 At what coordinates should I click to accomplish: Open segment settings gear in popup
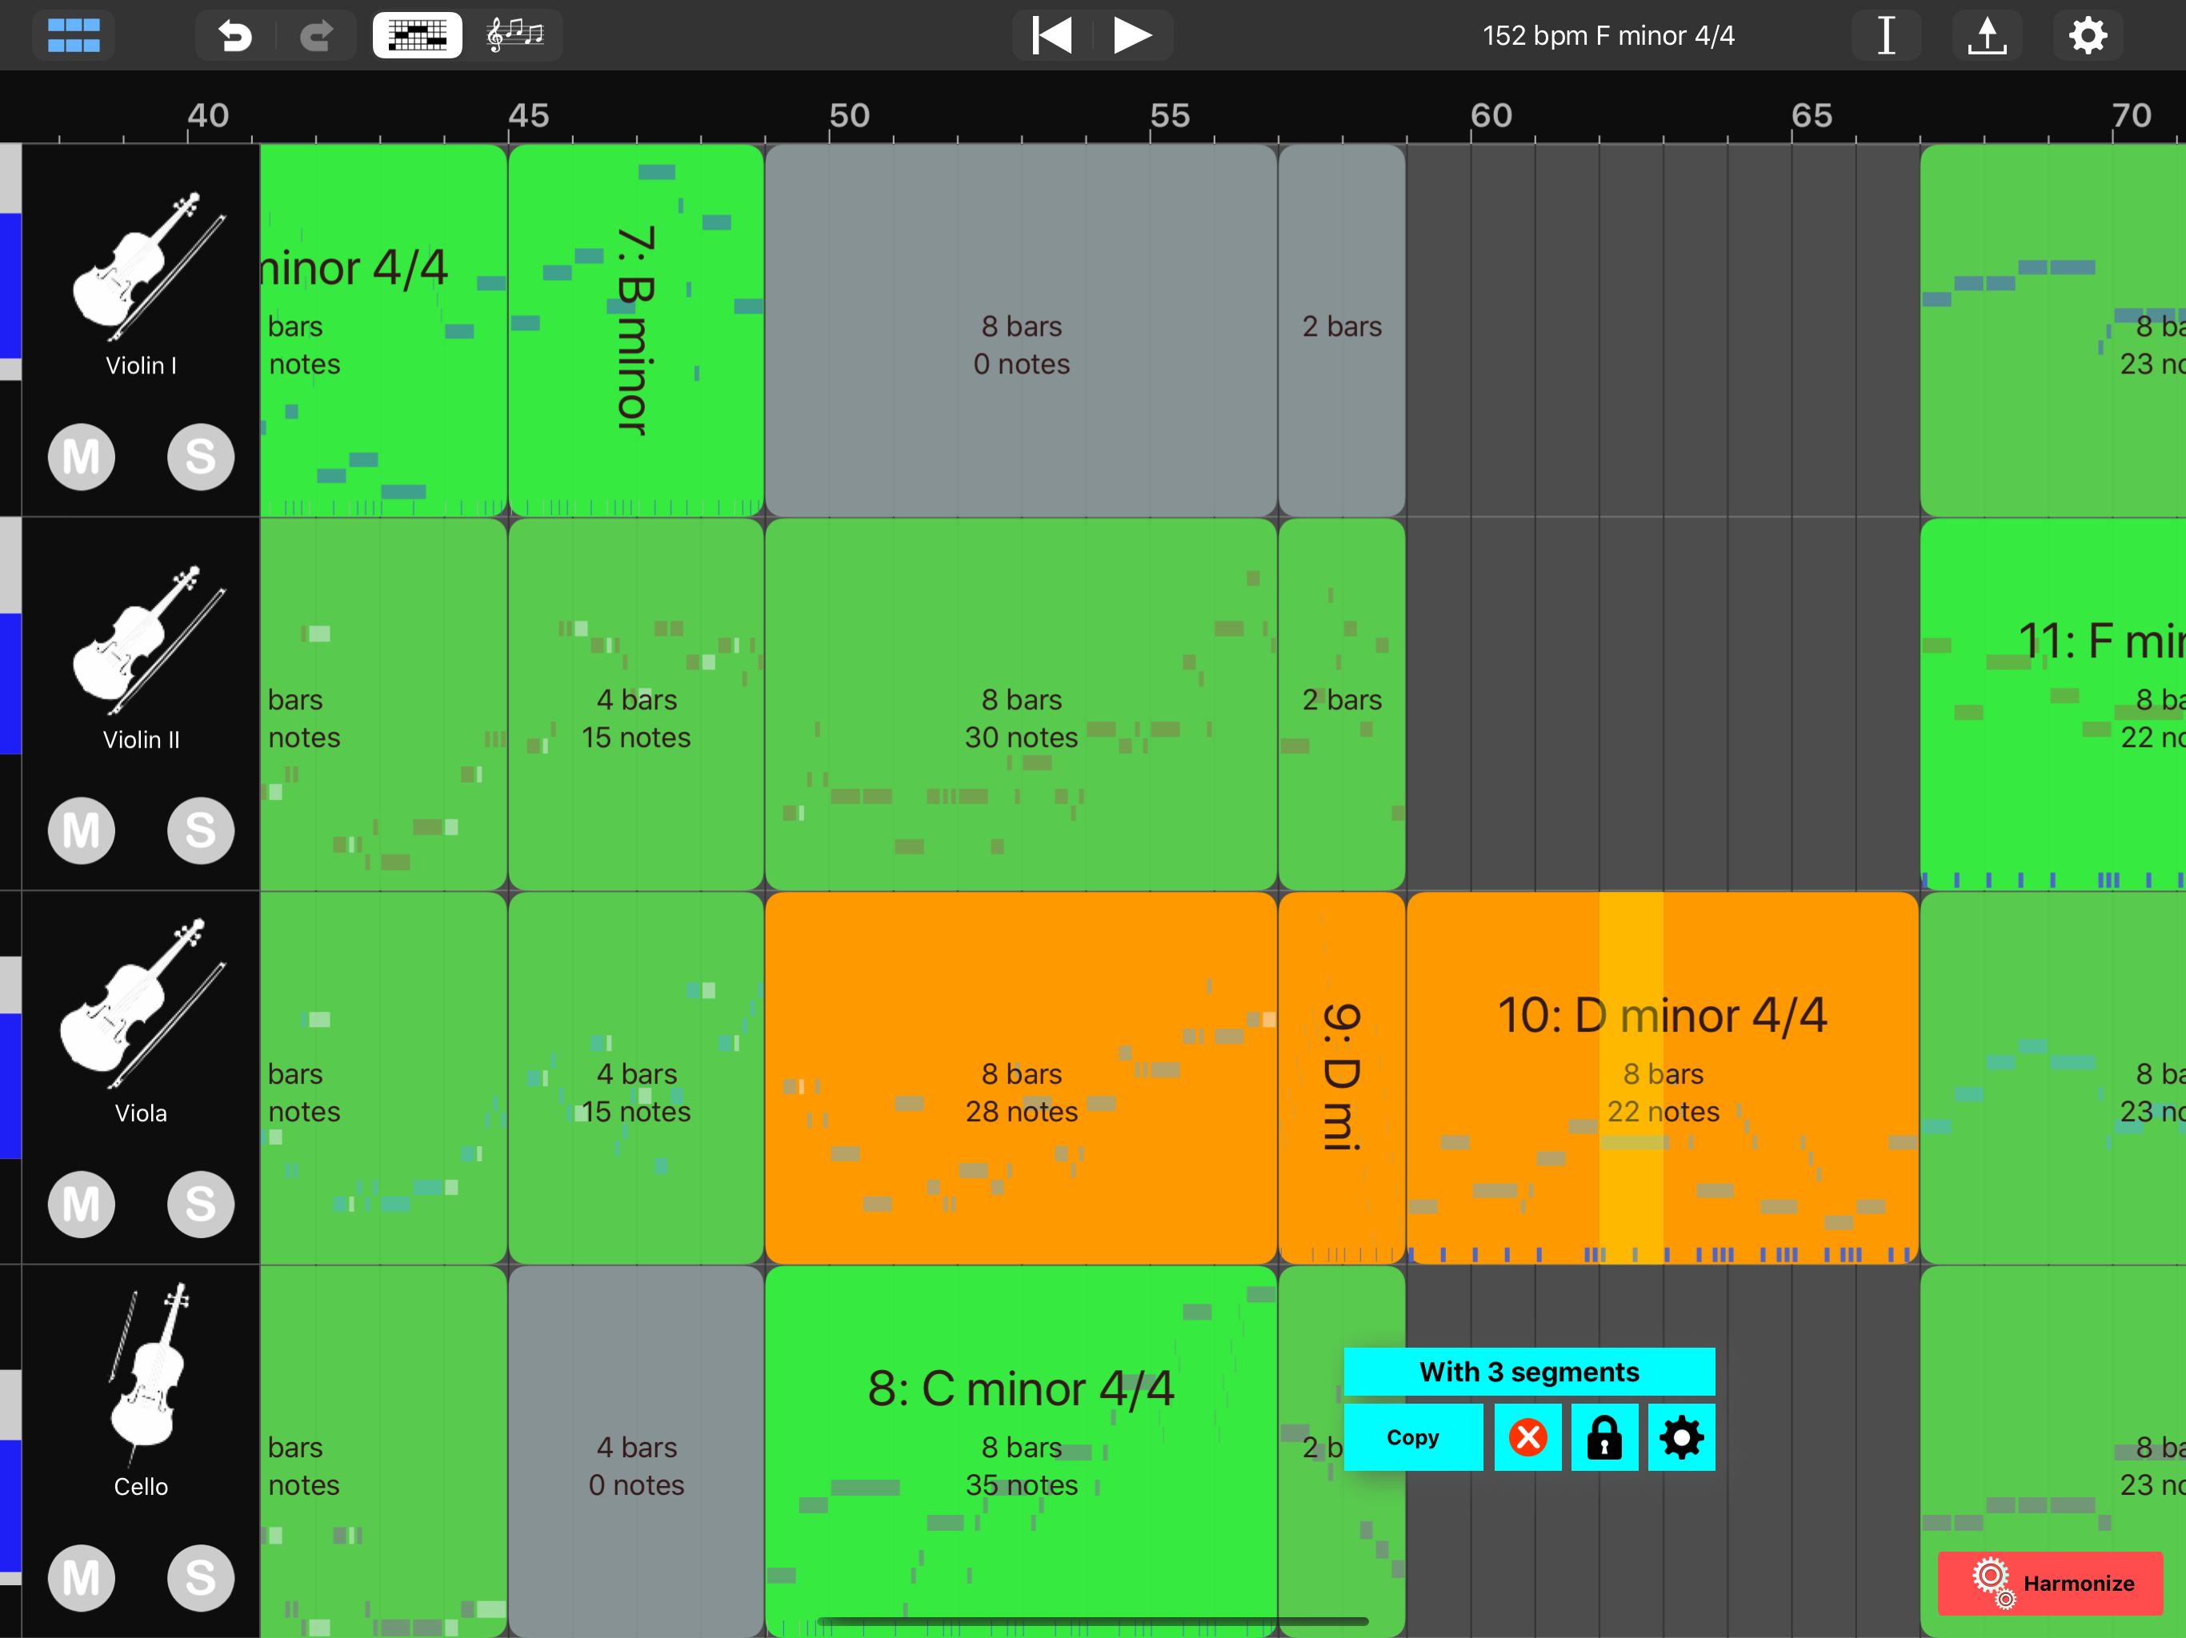tap(1681, 1437)
